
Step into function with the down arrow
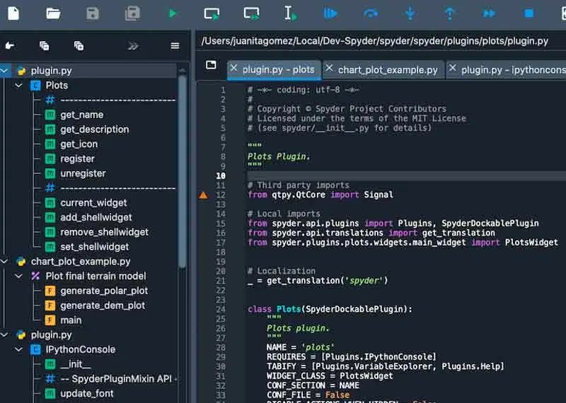[410, 13]
